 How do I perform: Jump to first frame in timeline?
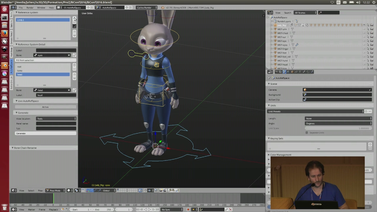137,209
